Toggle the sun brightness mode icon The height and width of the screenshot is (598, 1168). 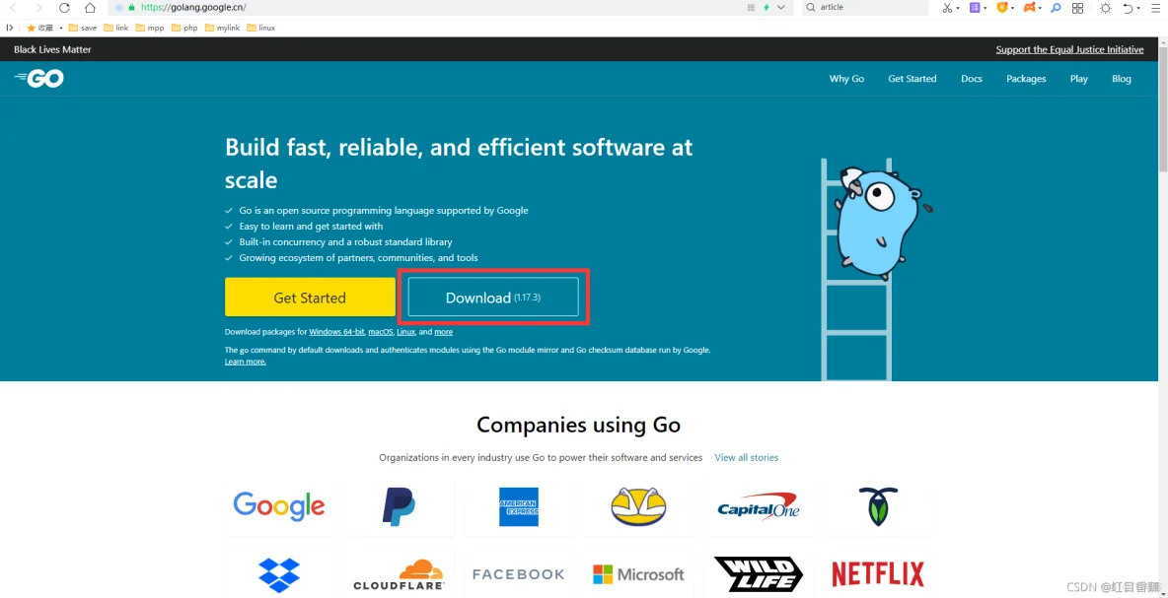tap(1106, 8)
